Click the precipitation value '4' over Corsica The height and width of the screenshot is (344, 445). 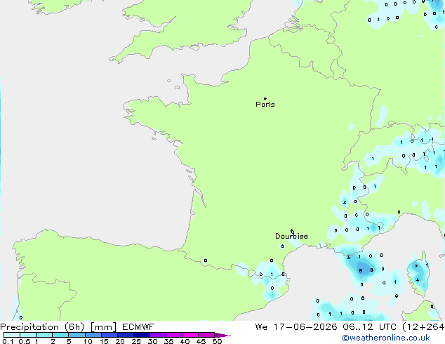point(418,280)
